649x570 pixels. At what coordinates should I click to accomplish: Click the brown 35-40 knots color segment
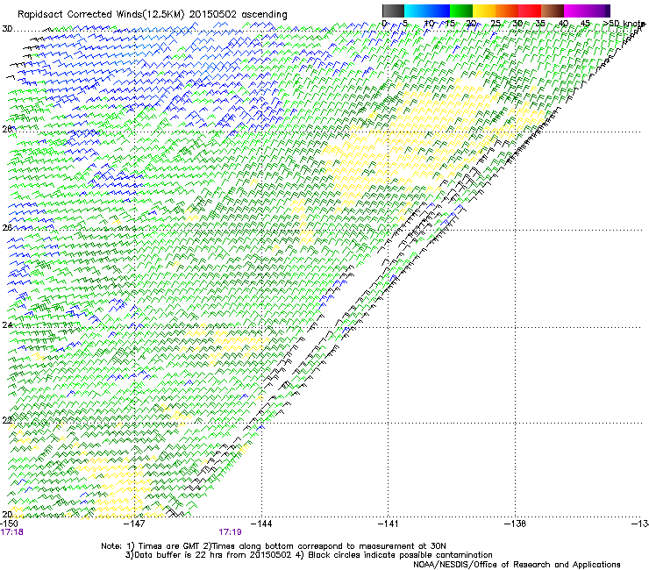click(x=553, y=11)
